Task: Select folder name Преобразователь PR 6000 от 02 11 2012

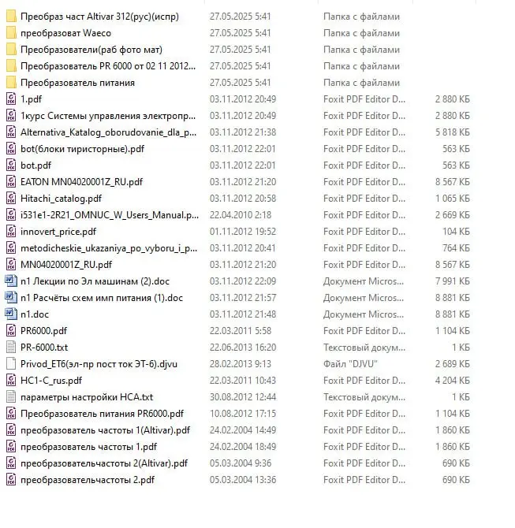Action: tap(108, 66)
